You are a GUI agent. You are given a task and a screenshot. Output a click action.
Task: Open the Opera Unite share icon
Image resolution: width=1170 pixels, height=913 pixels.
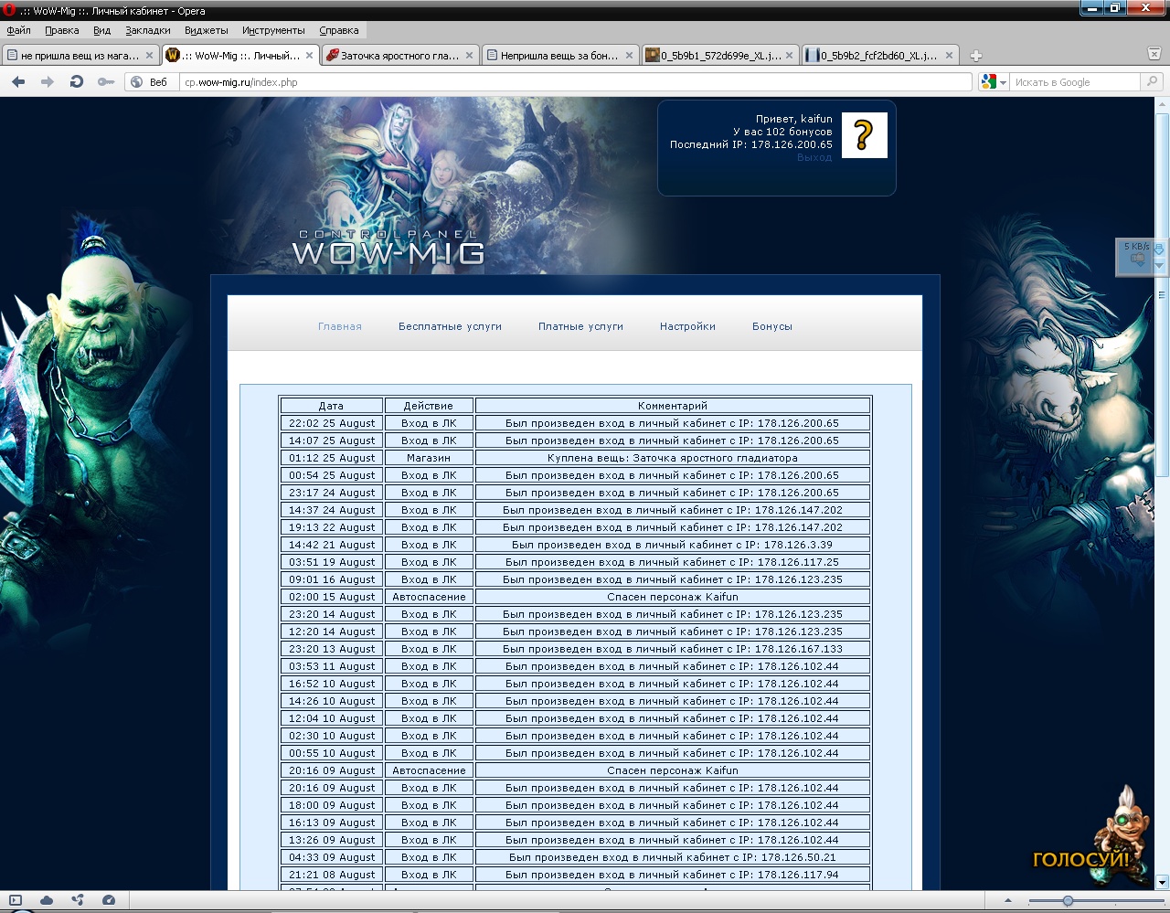pos(78,900)
